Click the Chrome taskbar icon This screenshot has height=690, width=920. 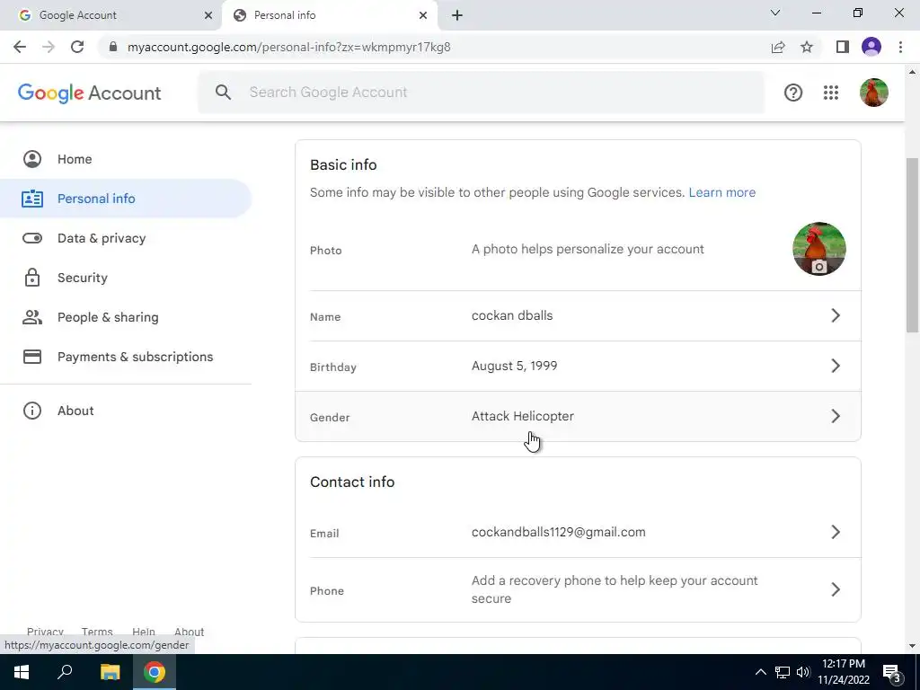pyautogui.click(x=155, y=672)
